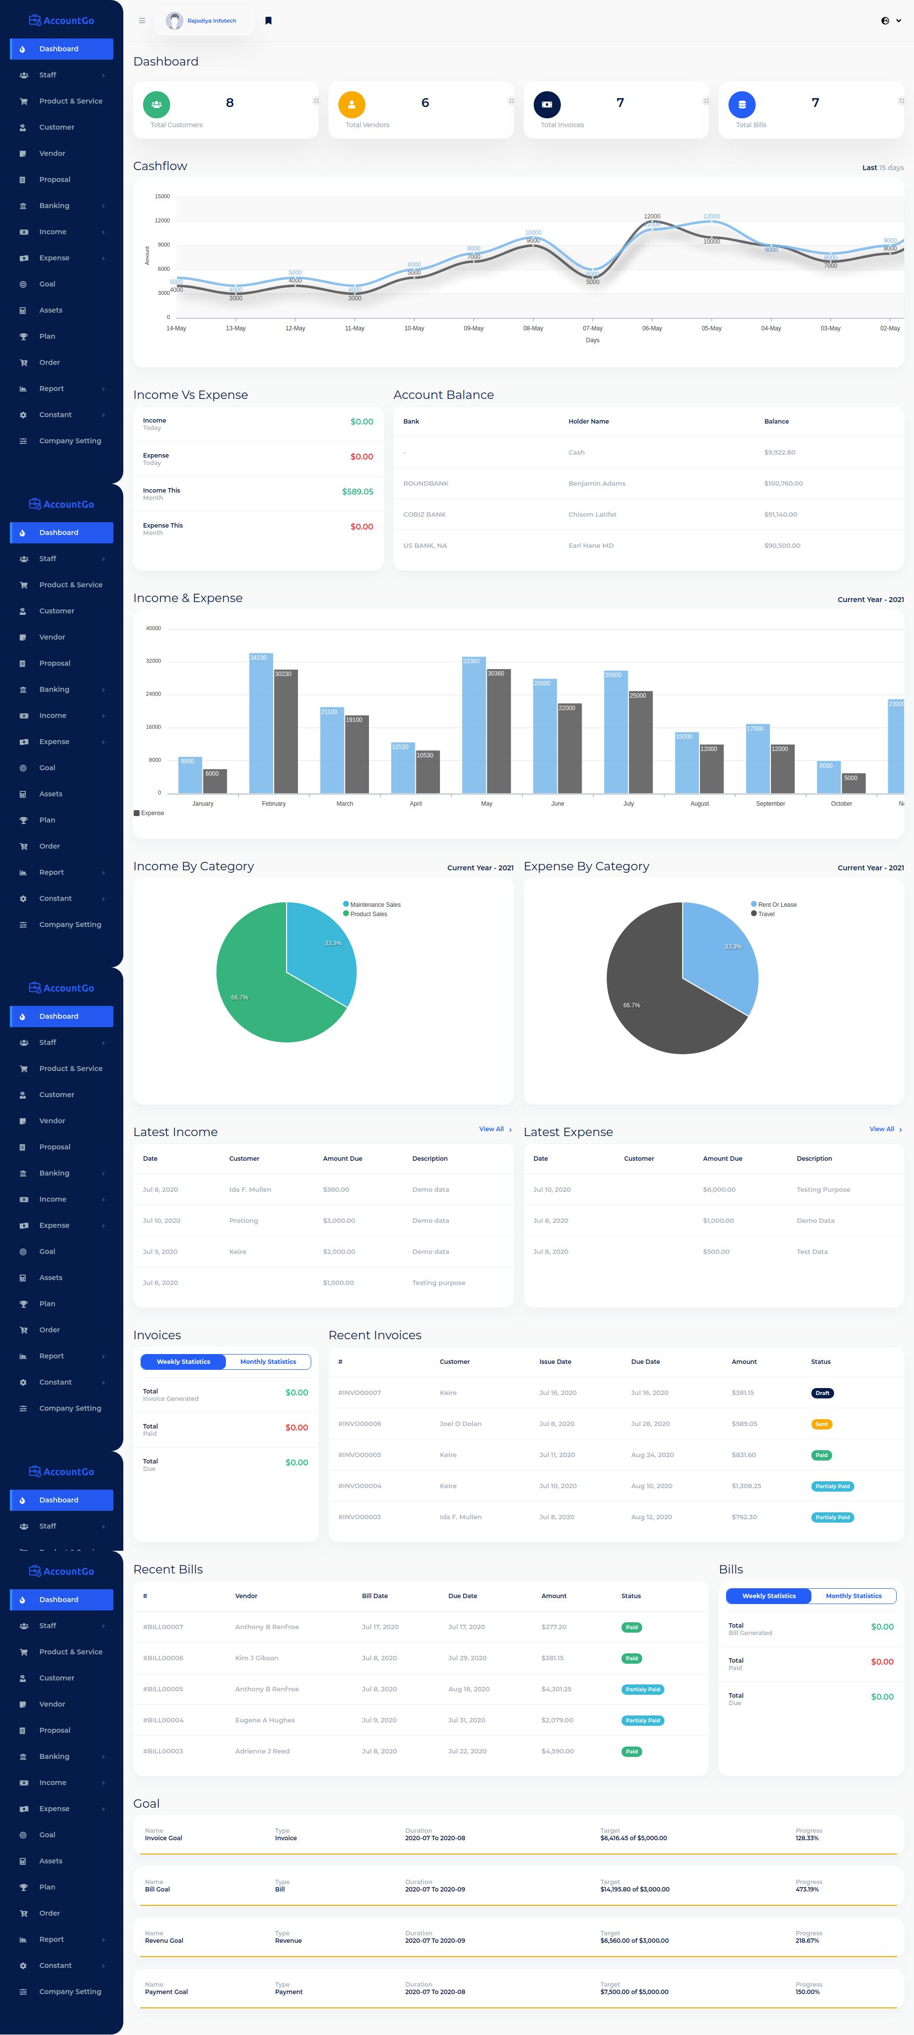Toggle the Expense legend under Income & Expense chart

click(148, 812)
